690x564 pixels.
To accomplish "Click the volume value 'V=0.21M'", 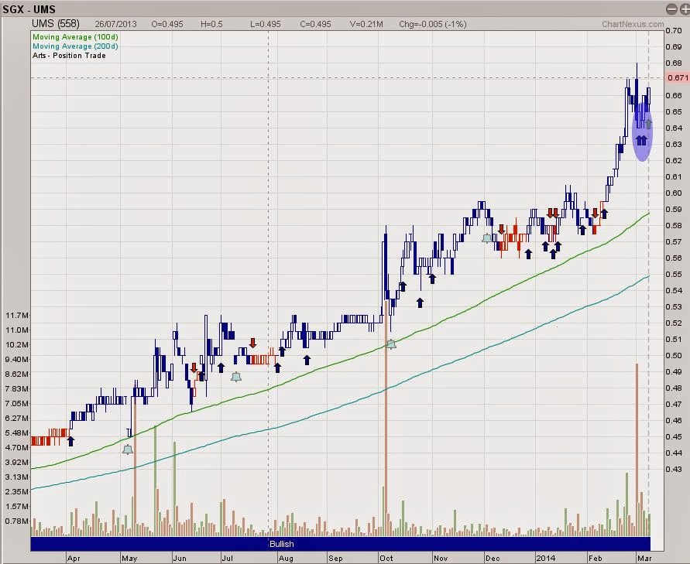I will (366, 24).
